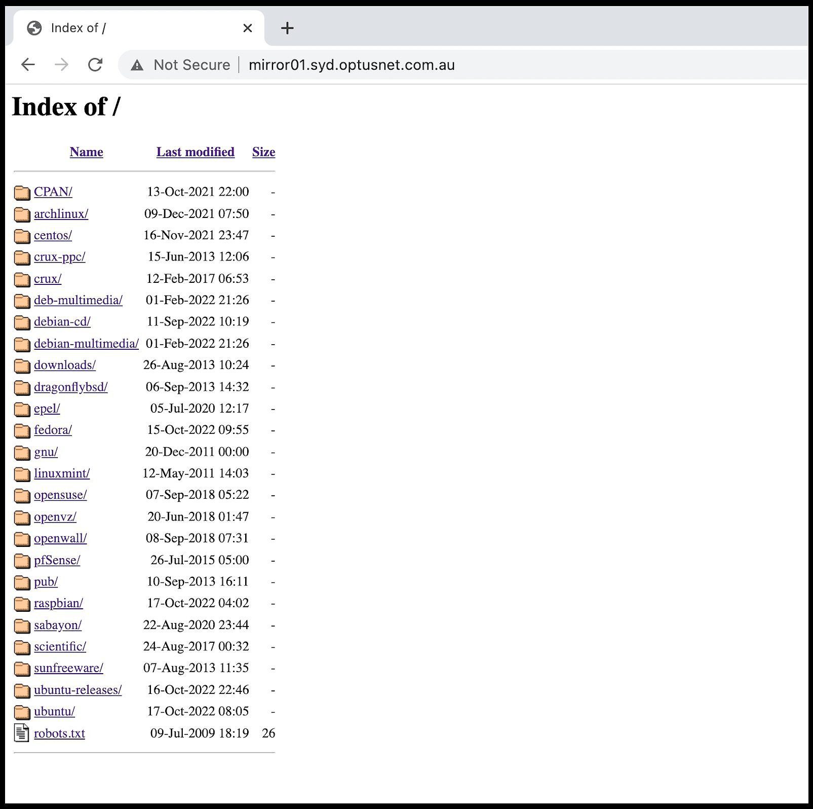Click the Not Secure warning icon

pos(137,65)
